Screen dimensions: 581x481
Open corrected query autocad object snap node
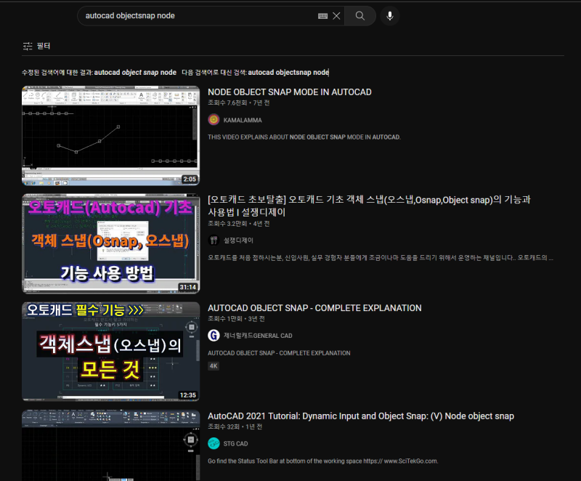(135, 72)
